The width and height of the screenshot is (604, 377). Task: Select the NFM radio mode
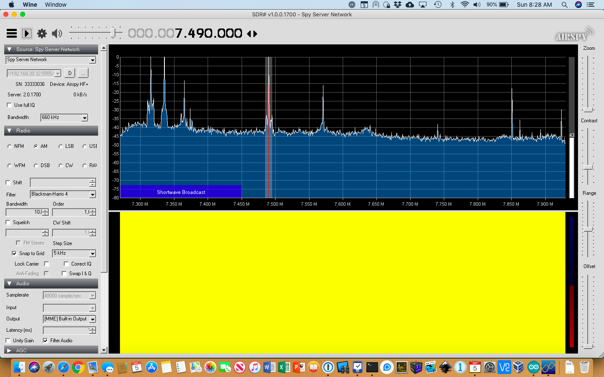click(x=10, y=146)
